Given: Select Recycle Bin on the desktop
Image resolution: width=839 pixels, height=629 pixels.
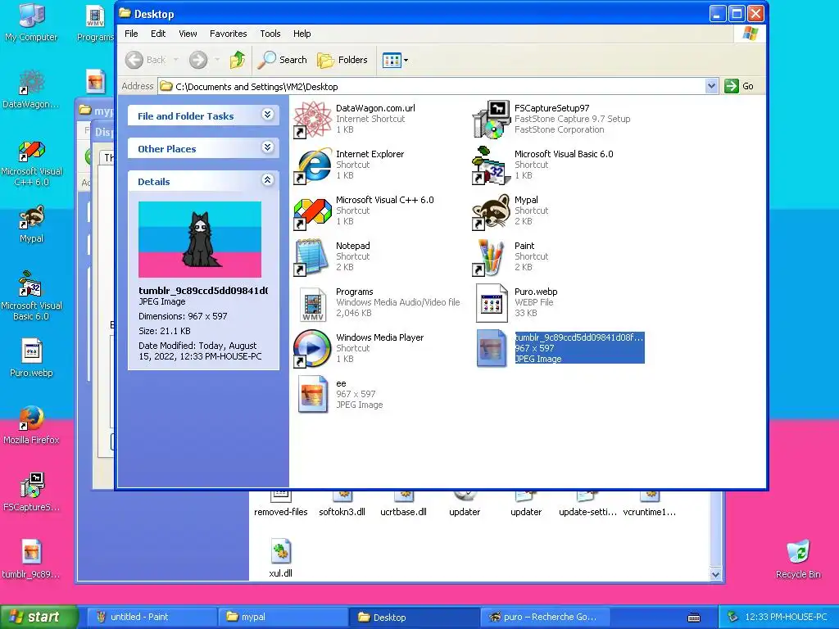Looking at the screenshot, I should tap(798, 559).
